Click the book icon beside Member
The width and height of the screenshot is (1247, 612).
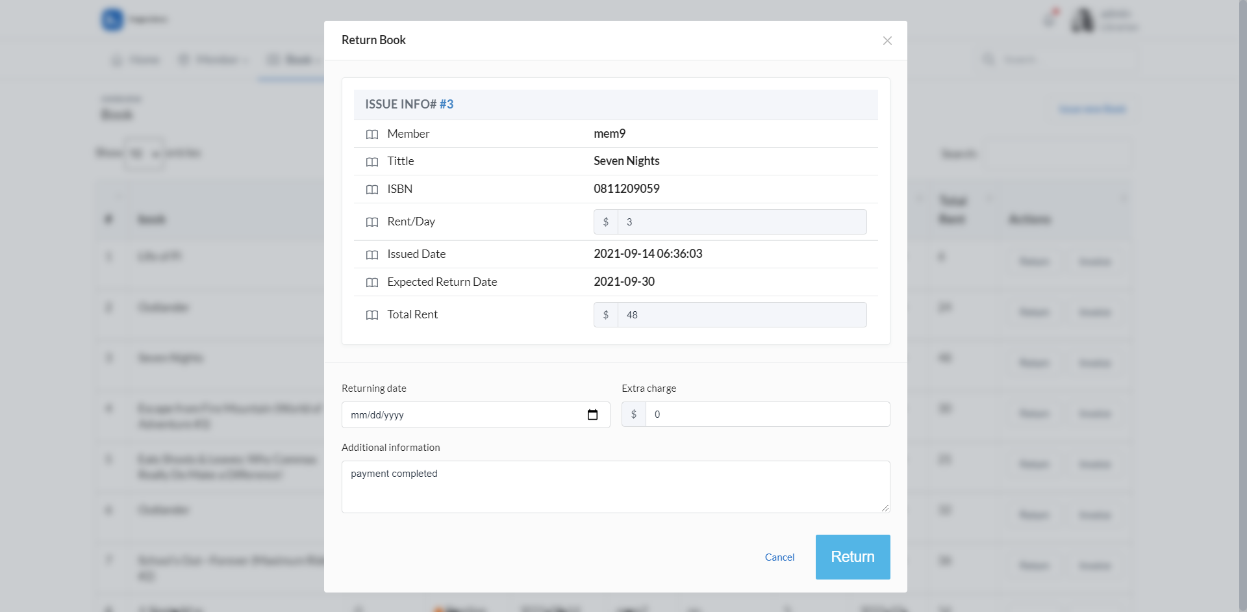tap(372, 134)
